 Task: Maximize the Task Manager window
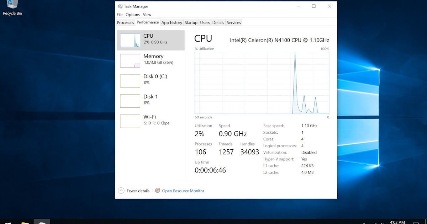tap(313, 6)
